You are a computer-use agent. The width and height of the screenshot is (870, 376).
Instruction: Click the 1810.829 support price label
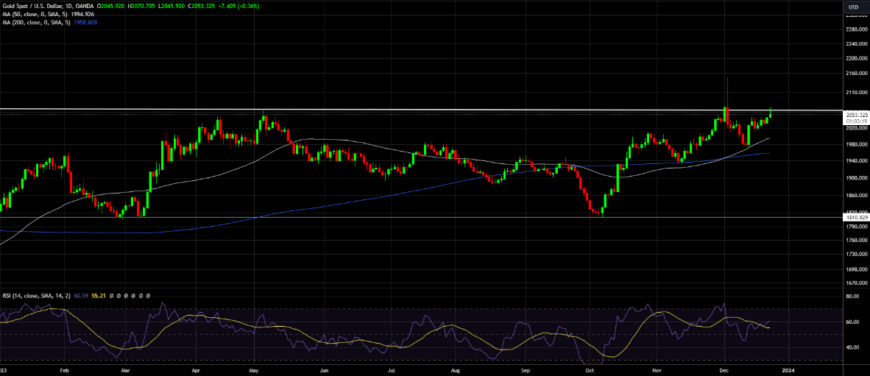[857, 217]
